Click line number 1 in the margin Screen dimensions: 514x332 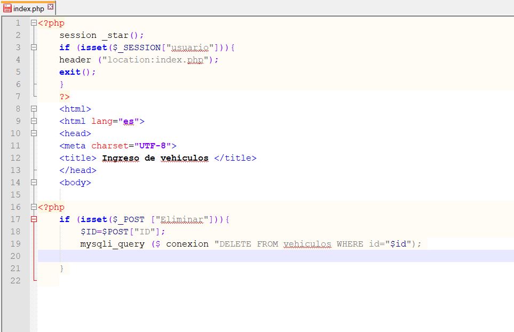(18, 23)
